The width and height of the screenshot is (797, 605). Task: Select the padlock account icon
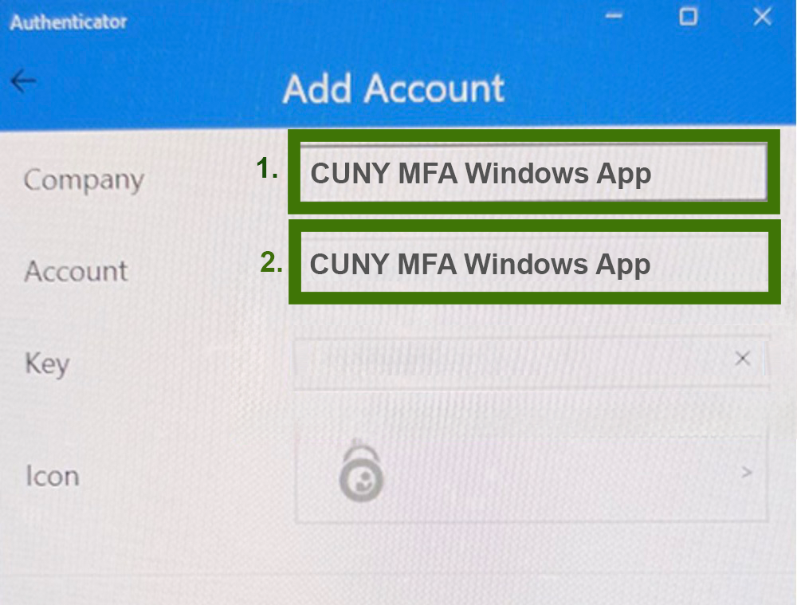pyautogui.click(x=361, y=473)
